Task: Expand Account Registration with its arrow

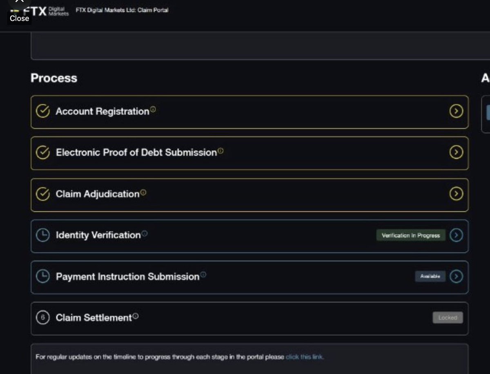Action: 456,111
